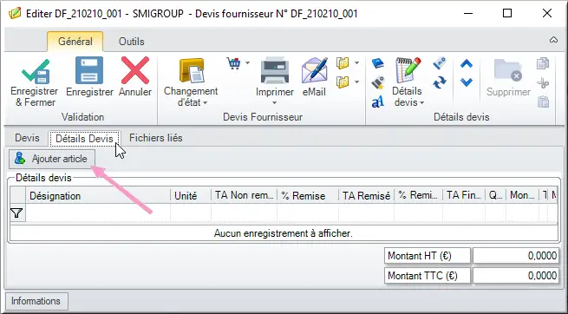The image size is (568, 314).
Task: Click the aA text formatting icon
Action: 378,101
